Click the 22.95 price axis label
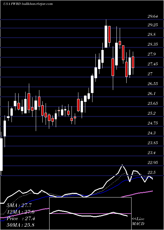Screen dimensions: 164x230 click(x=153, y=163)
